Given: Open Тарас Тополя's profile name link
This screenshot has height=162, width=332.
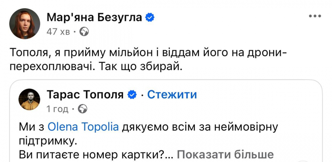Looking at the screenshot, I should pyautogui.click(x=85, y=94).
